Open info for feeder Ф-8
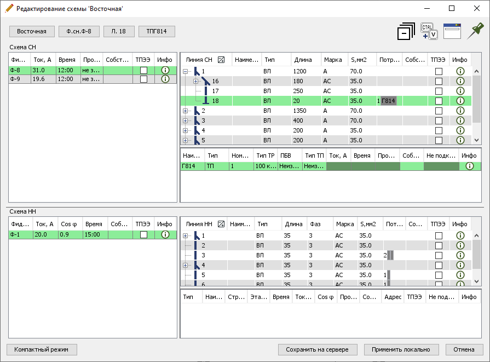Viewport: 490px width, 362px height. [x=165, y=70]
